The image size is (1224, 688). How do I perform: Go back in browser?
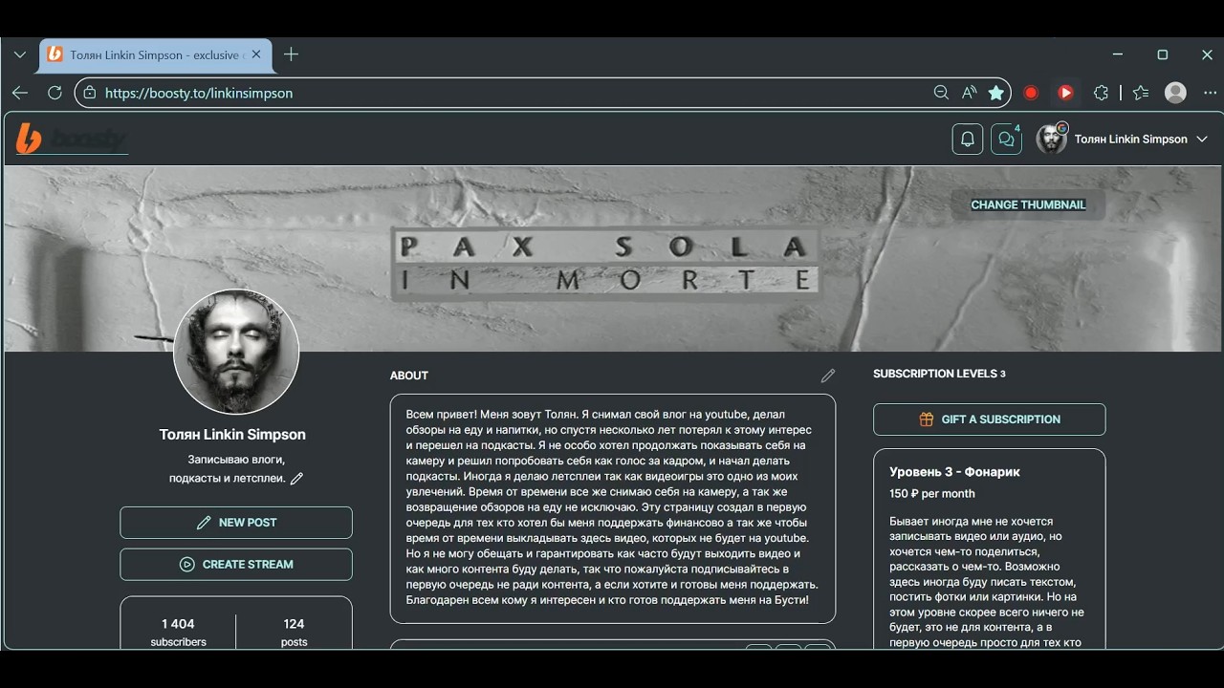(20, 93)
